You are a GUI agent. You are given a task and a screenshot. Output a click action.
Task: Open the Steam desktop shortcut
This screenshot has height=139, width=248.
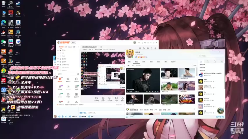pyautogui.click(x=18, y=3)
